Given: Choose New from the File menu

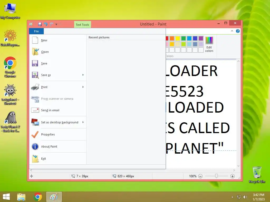Looking at the screenshot, I should point(58,40).
